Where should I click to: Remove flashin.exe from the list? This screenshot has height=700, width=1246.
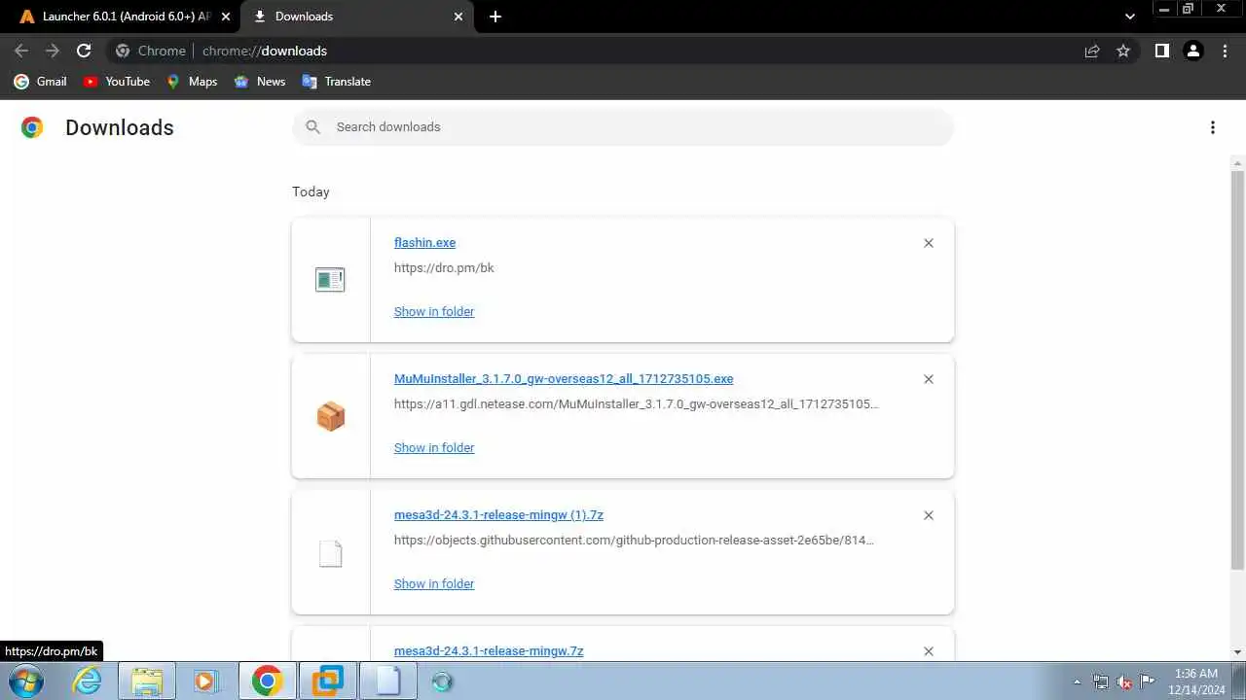929,243
